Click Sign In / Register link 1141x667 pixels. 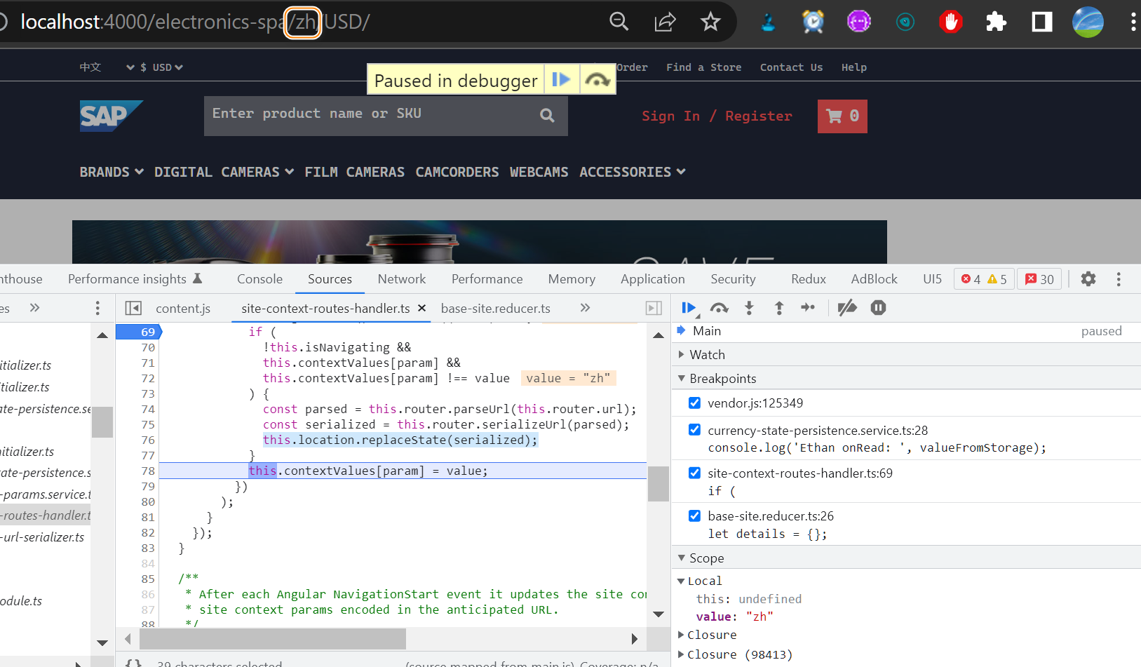tap(717, 116)
